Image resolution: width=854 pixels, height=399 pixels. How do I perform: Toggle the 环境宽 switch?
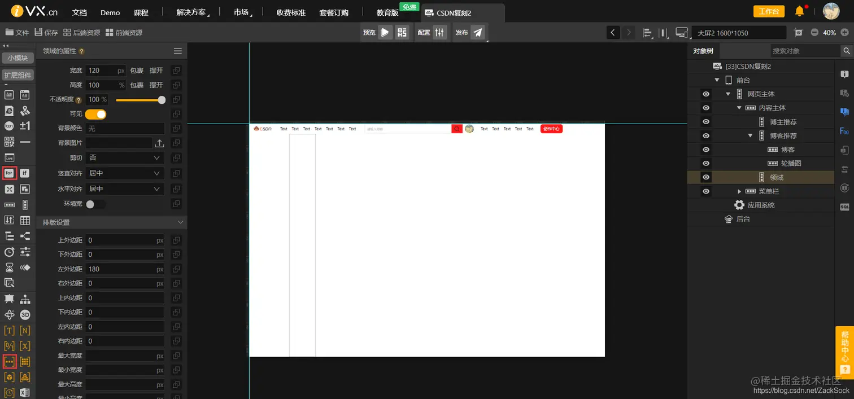[x=95, y=204]
